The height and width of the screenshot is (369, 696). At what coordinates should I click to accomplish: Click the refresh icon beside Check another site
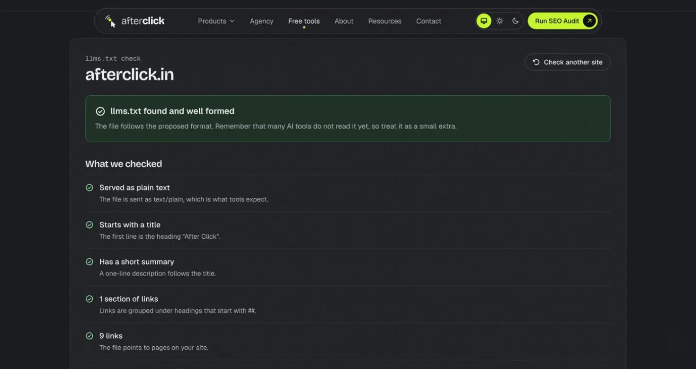(536, 62)
